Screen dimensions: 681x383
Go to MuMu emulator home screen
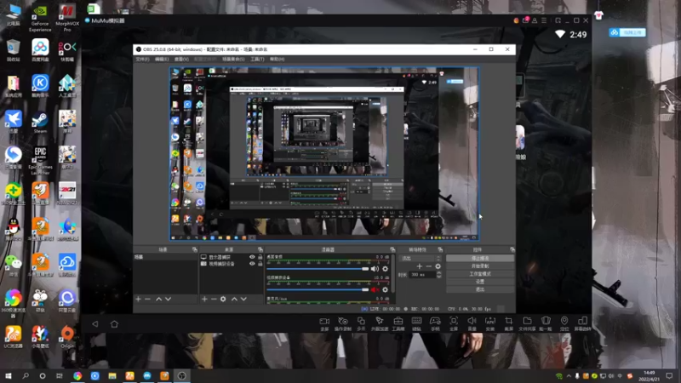click(114, 324)
